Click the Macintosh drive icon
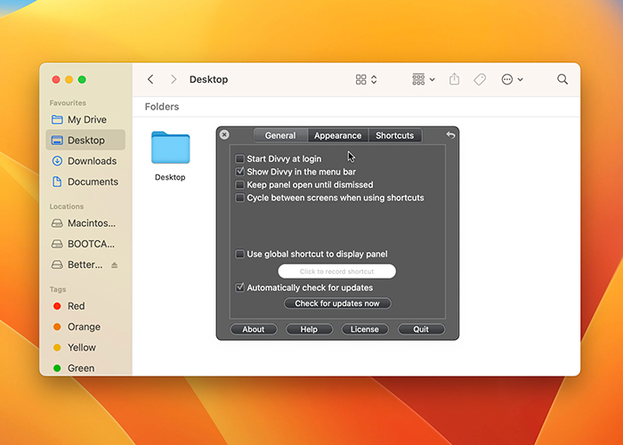623x445 pixels. 57,223
